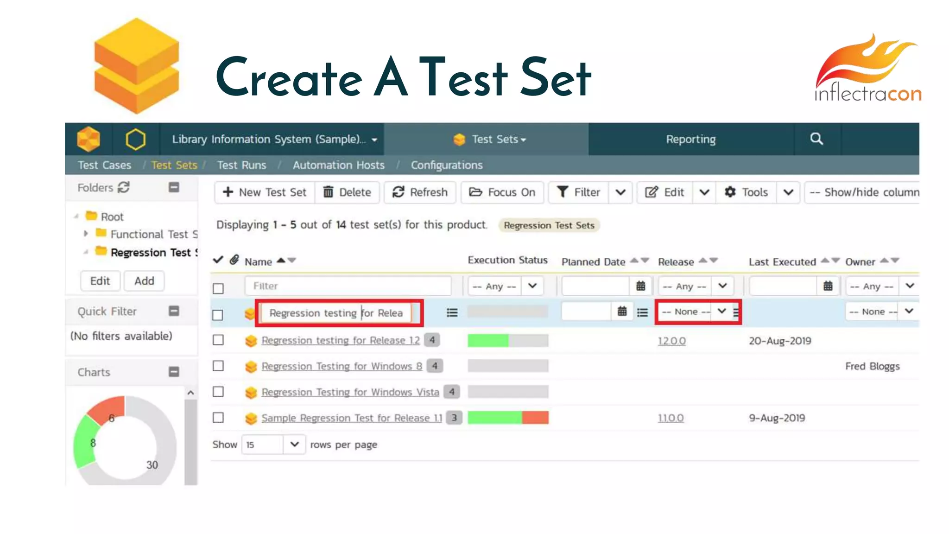Screen dimensions: 949x534
Task: Open the Test Sets main menu
Action: click(x=489, y=139)
